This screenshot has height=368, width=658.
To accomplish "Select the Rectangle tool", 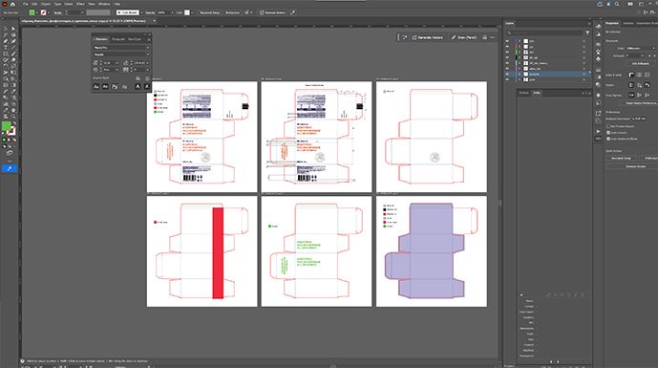I will point(6,54).
